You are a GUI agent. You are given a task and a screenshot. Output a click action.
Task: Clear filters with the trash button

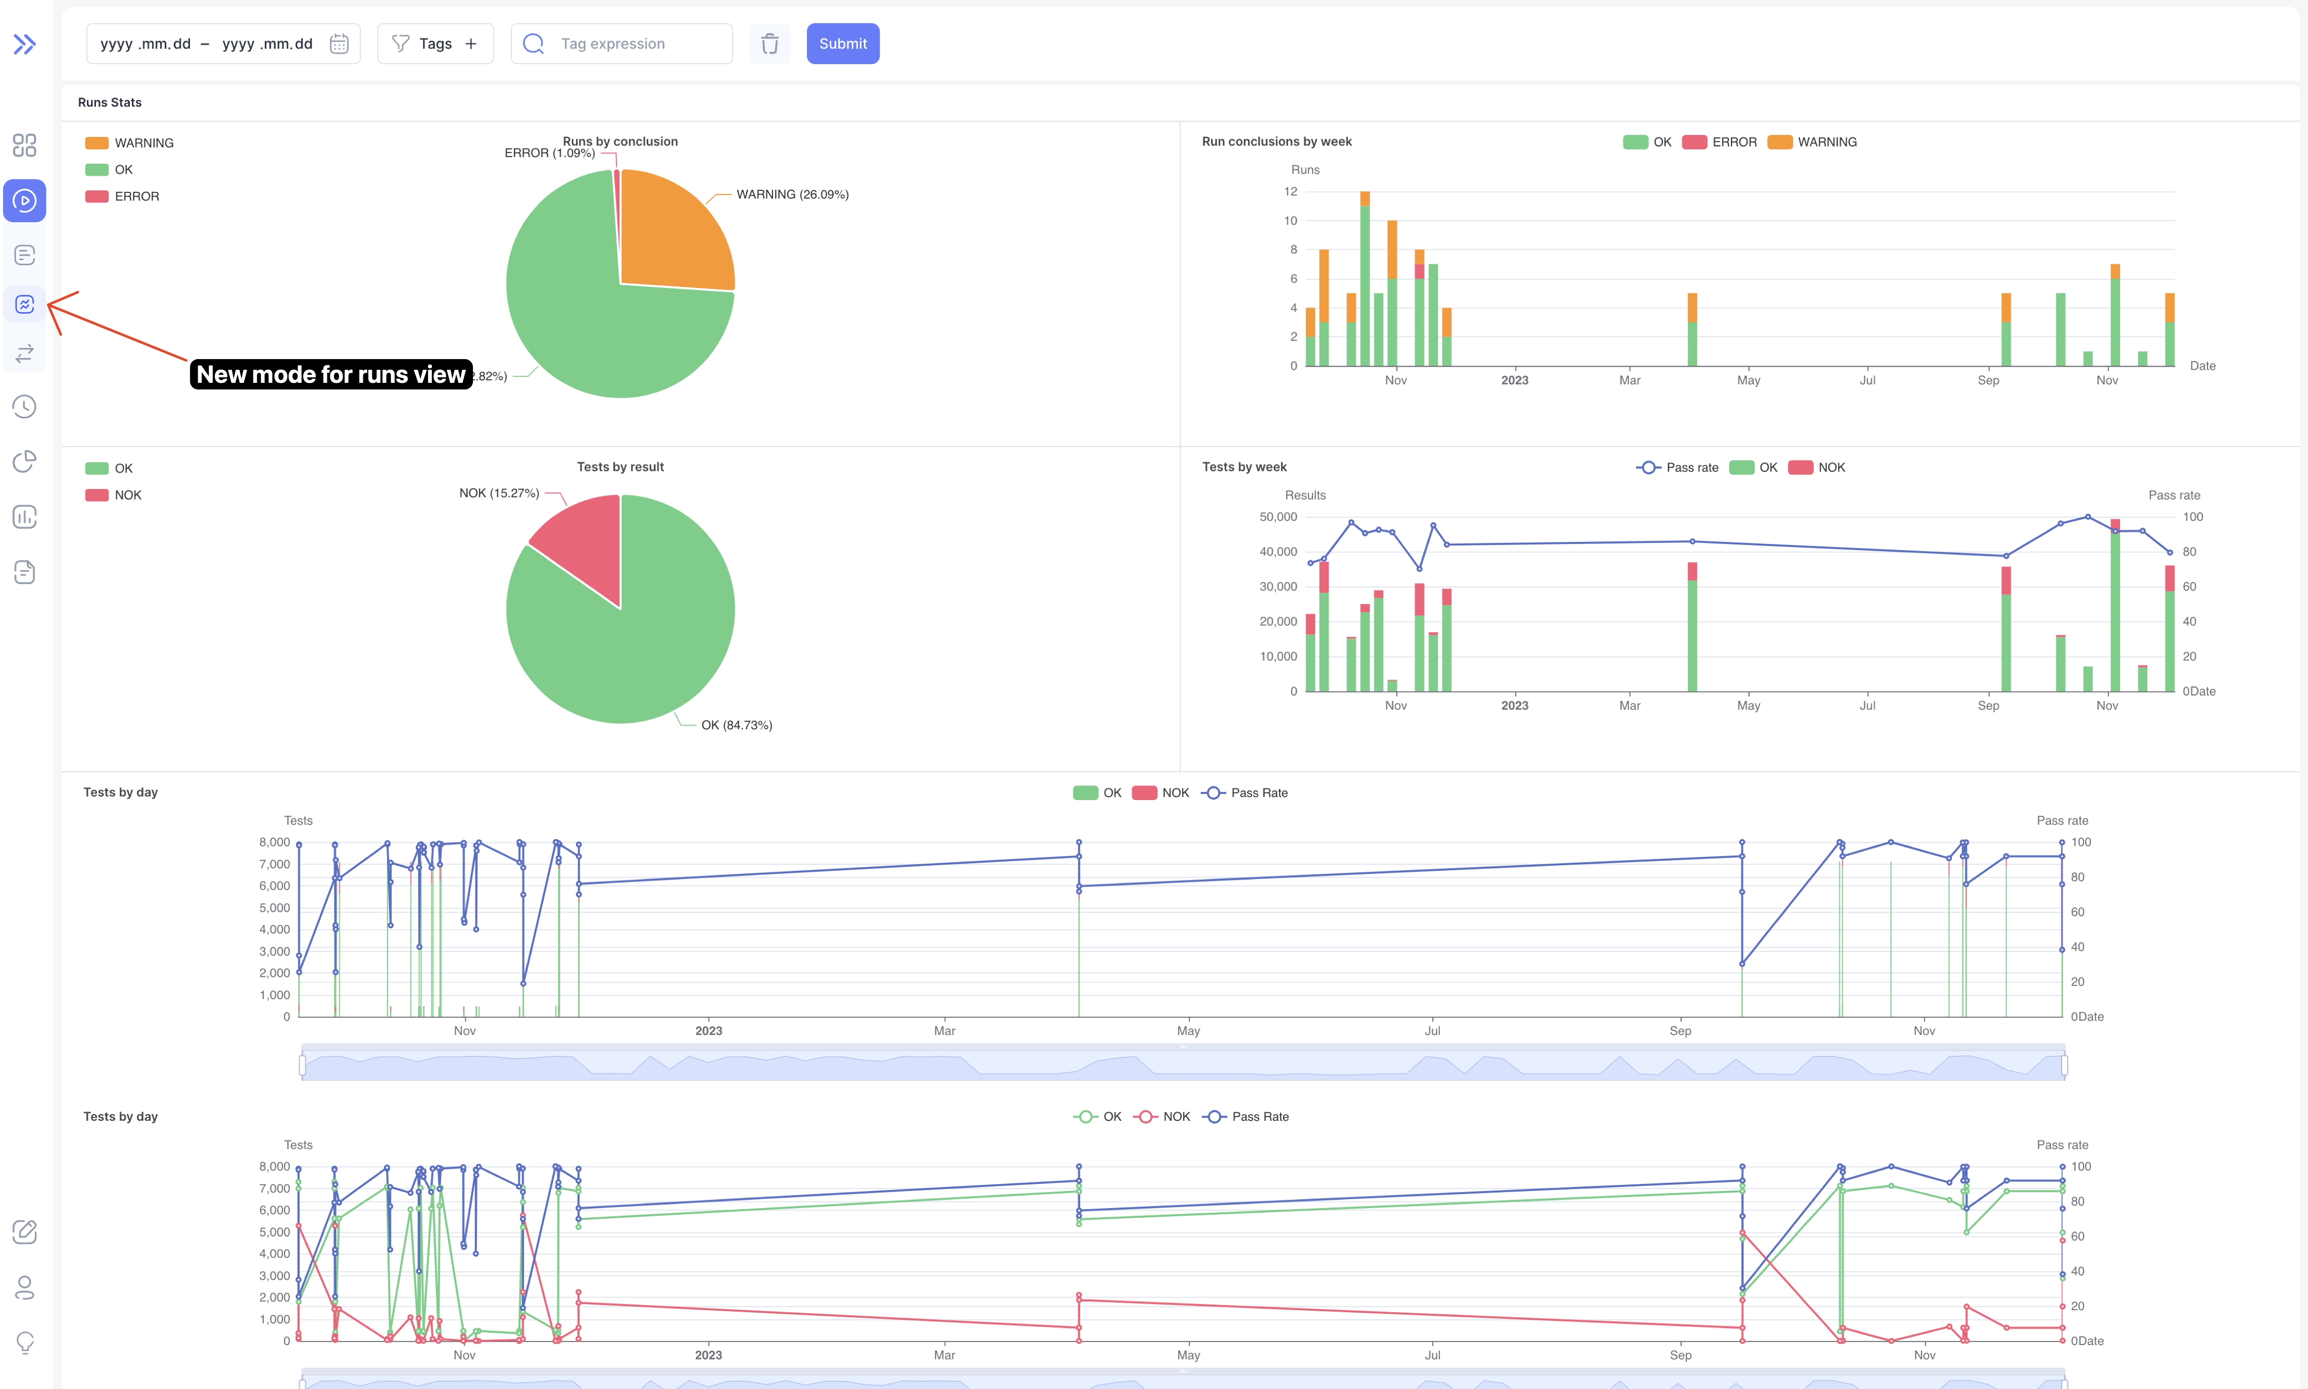point(770,43)
